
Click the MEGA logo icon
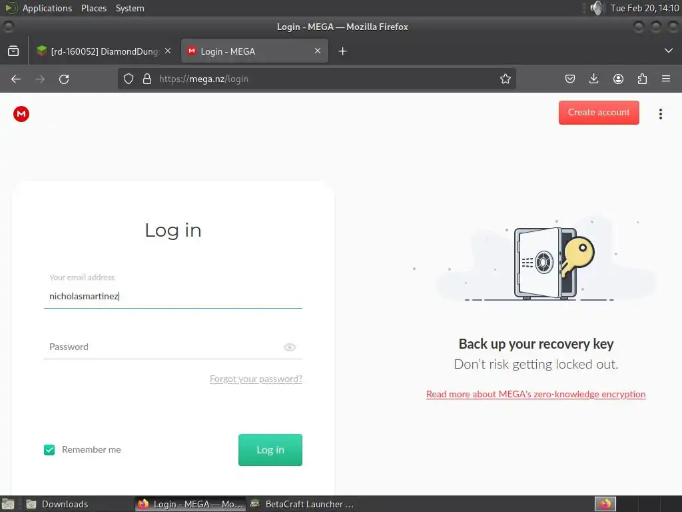(x=21, y=114)
